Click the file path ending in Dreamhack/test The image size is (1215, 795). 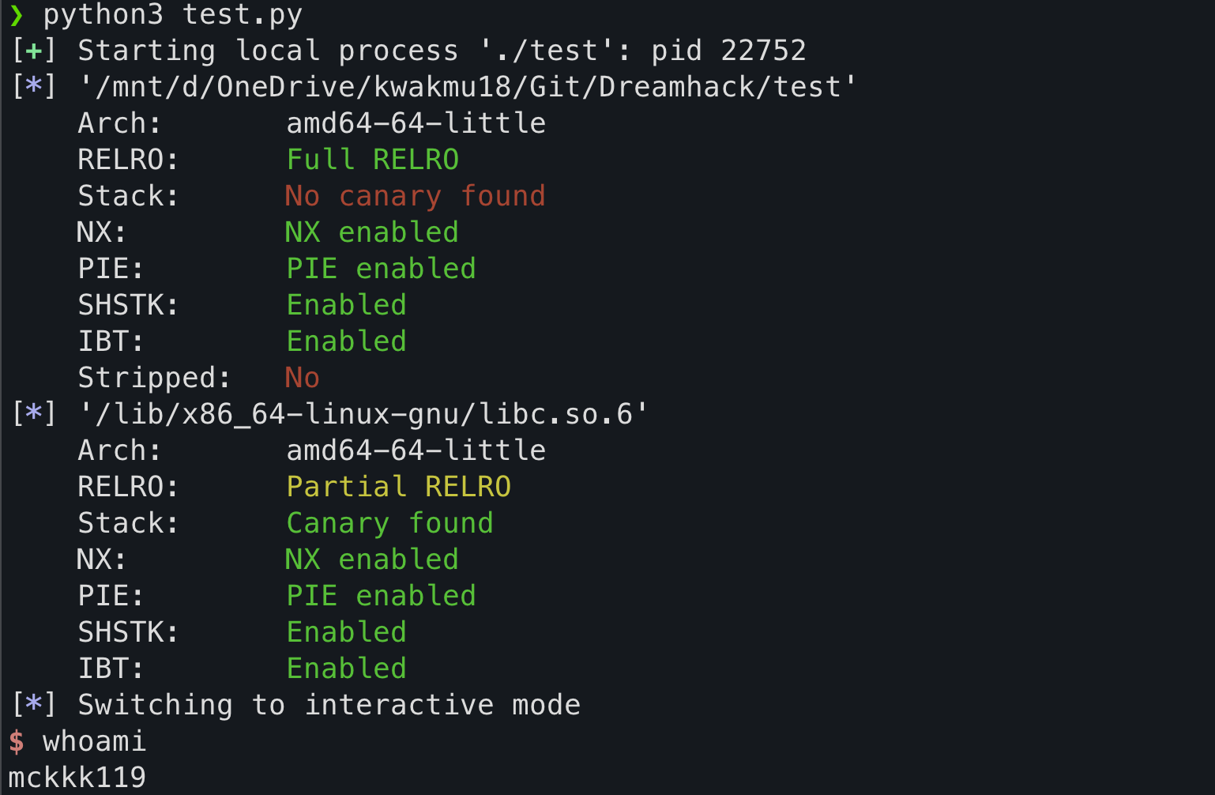(468, 87)
